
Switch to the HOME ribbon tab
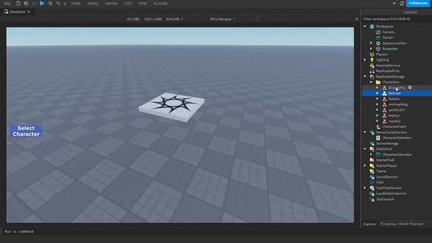click(x=76, y=3)
